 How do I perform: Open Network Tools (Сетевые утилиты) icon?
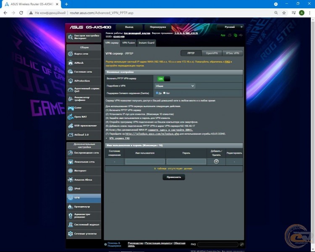(70, 234)
